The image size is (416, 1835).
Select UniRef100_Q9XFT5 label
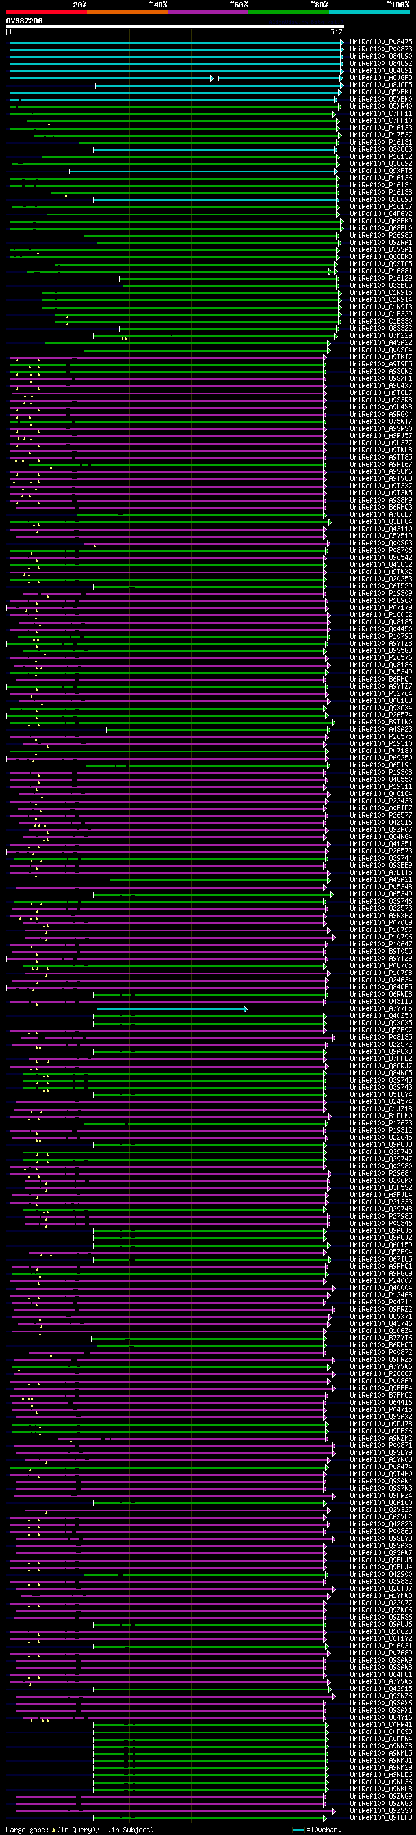(x=381, y=171)
